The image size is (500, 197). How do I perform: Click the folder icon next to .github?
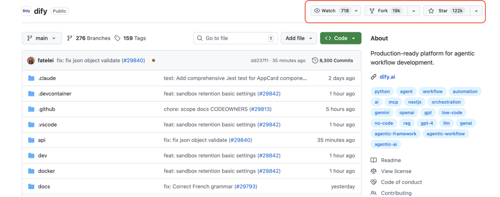[31, 109]
